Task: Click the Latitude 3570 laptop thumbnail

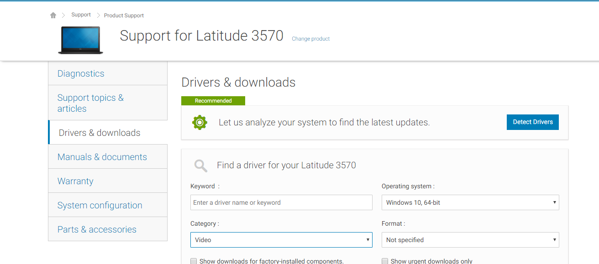Action: click(81, 41)
